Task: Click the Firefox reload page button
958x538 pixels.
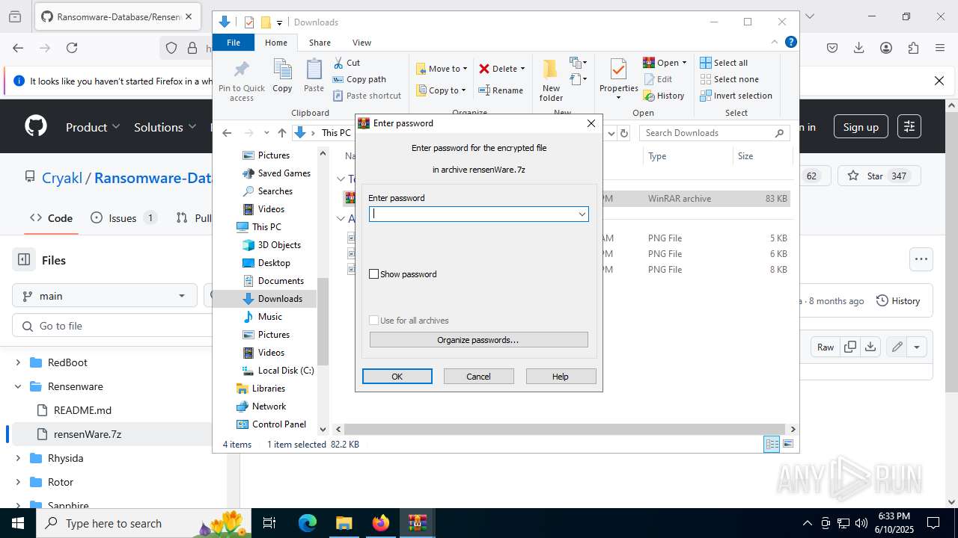Action: pyautogui.click(x=72, y=48)
